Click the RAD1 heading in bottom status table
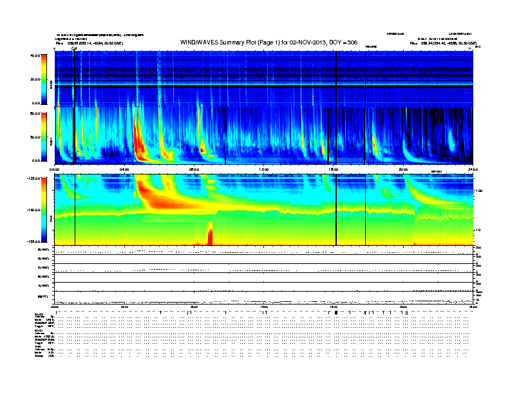The height and width of the screenshot is (394, 510). coord(39,331)
